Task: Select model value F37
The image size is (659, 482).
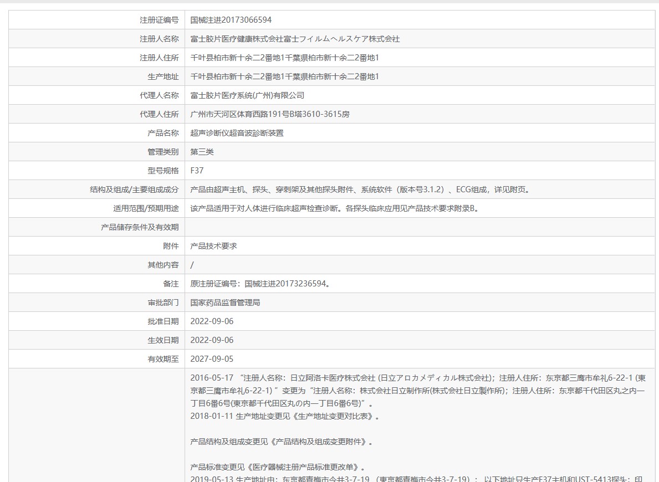Action: 197,171
